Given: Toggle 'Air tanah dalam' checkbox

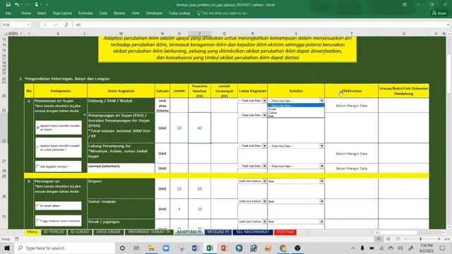Looking at the screenshot, I should coord(38,205).
